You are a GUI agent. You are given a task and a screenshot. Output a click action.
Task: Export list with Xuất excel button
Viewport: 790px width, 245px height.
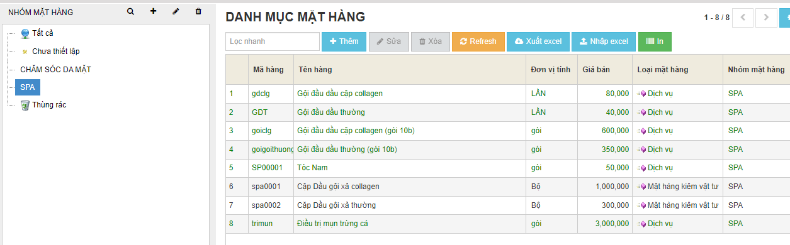pyautogui.click(x=538, y=41)
